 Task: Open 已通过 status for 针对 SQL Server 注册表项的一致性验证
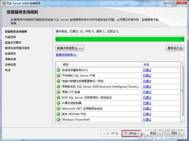pyautogui.click(x=147, y=98)
